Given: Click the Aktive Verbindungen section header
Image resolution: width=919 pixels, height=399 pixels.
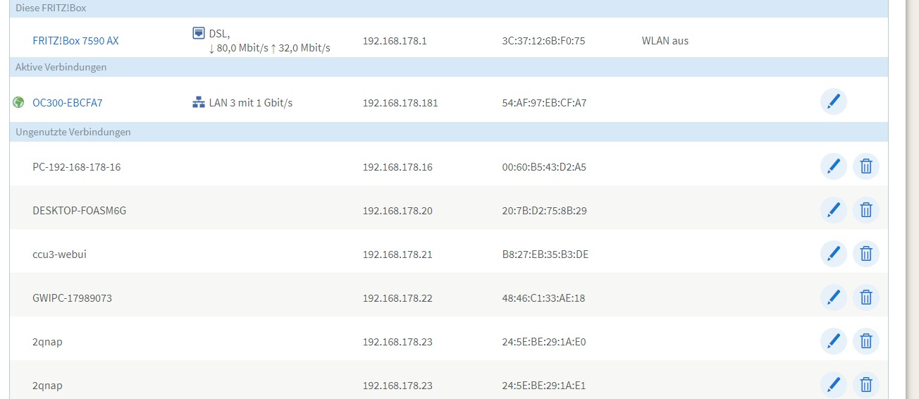Looking at the screenshot, I should coord(448,67).
